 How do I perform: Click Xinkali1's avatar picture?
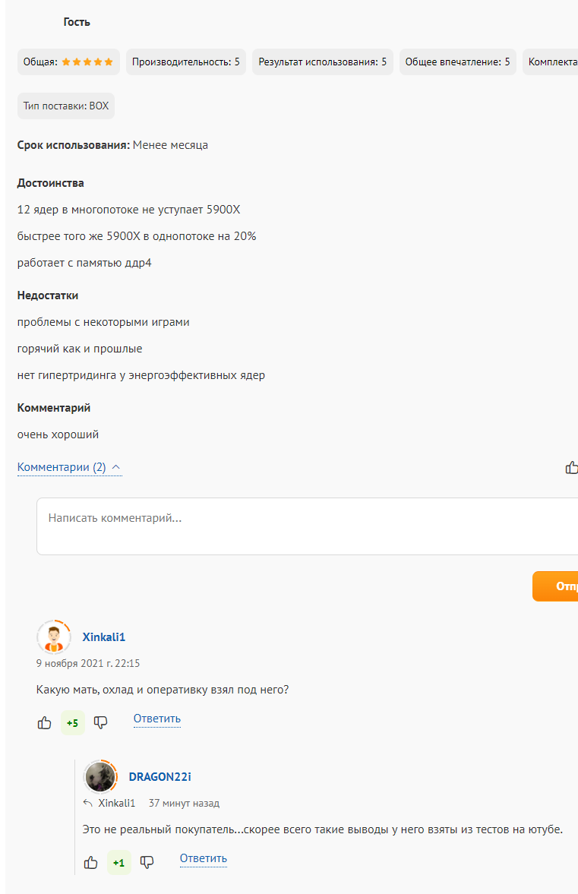click(53, 637)
